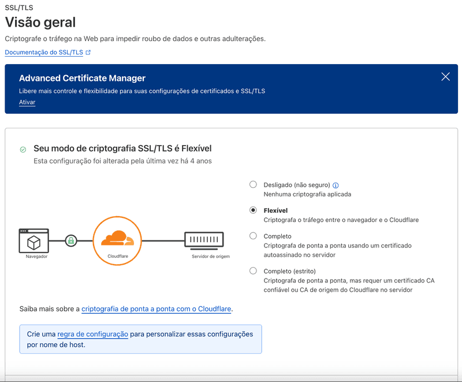Click the Navegador browser icon in diagram
The height and width of the screenshot is (382, 462).
(x=34, y=240)
